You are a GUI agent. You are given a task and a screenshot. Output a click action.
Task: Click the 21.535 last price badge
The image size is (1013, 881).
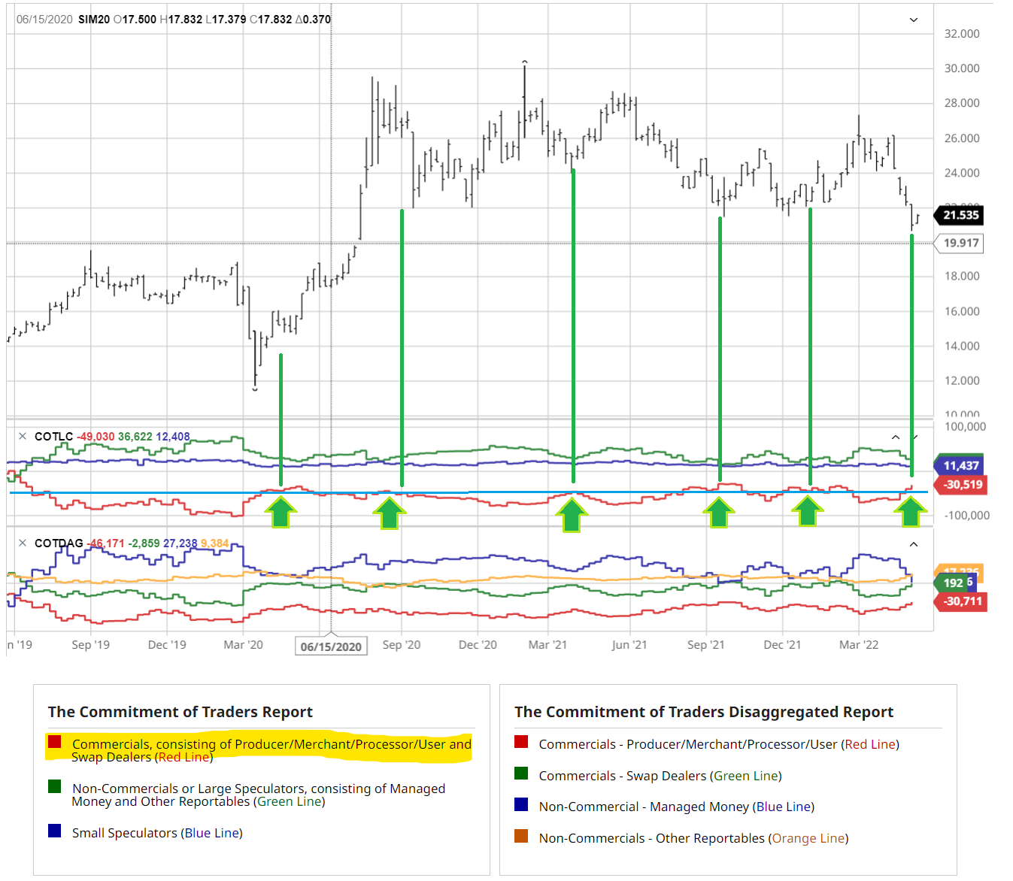coord(960,215)
